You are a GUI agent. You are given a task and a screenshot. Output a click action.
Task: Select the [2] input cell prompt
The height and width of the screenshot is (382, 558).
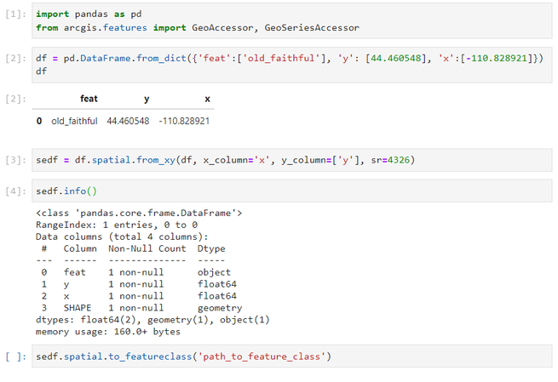point(14,58)
